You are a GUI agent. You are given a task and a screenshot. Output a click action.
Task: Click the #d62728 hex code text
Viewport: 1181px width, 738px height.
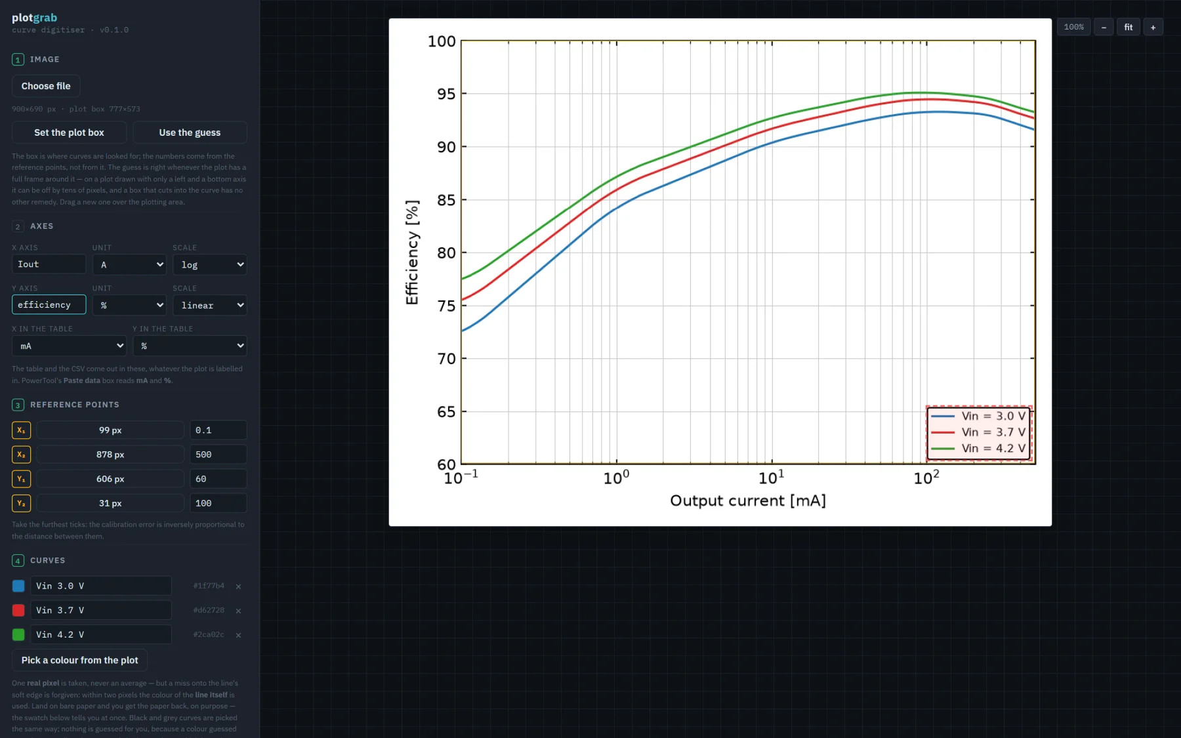coord(209,610)
